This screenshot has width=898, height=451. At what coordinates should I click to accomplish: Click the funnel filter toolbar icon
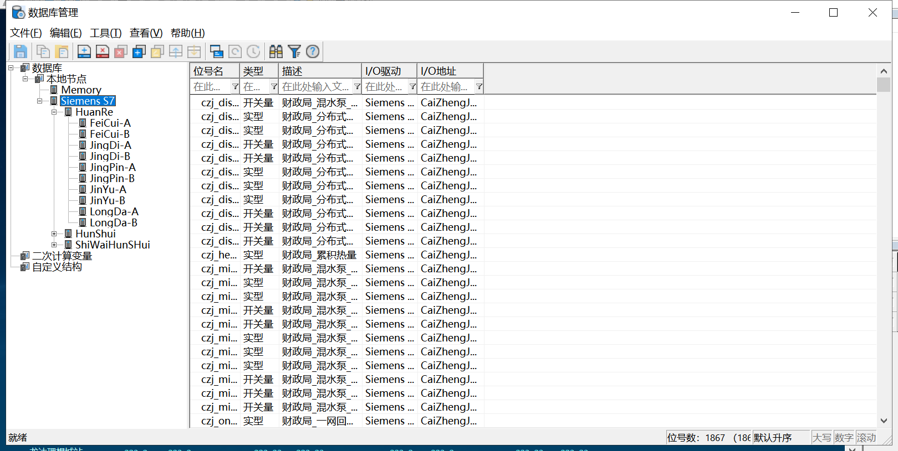tap(294, 51)
